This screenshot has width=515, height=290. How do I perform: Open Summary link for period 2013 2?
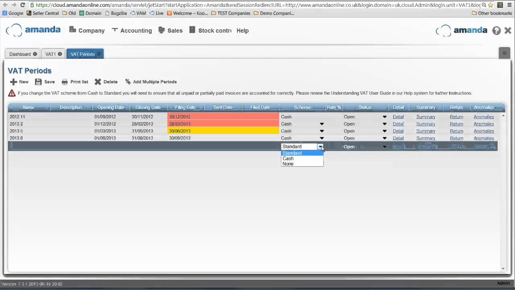point(426,124)
